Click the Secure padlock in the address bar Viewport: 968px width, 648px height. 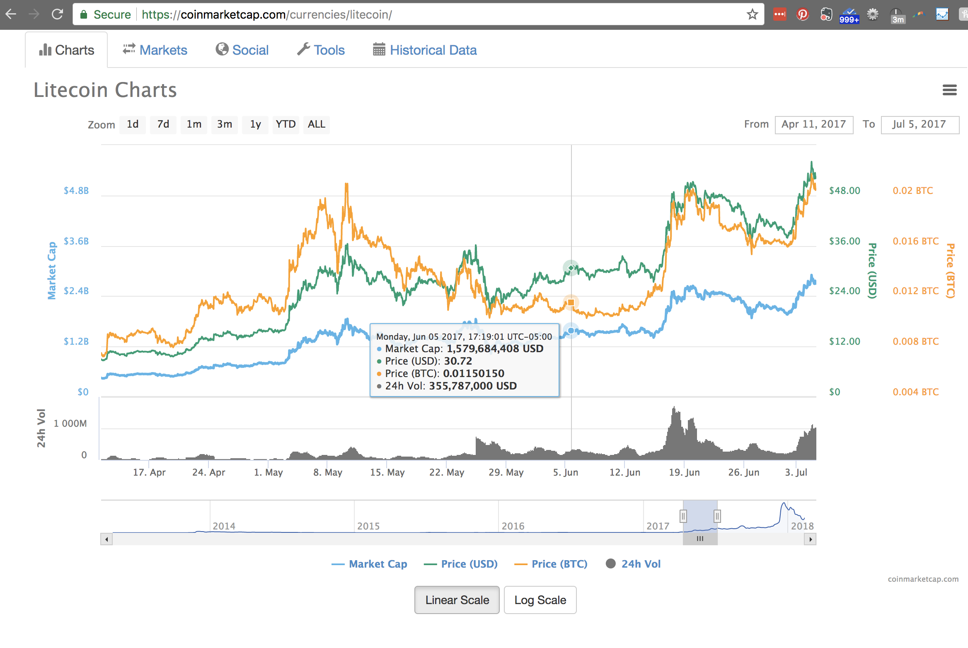coord(84,14)
